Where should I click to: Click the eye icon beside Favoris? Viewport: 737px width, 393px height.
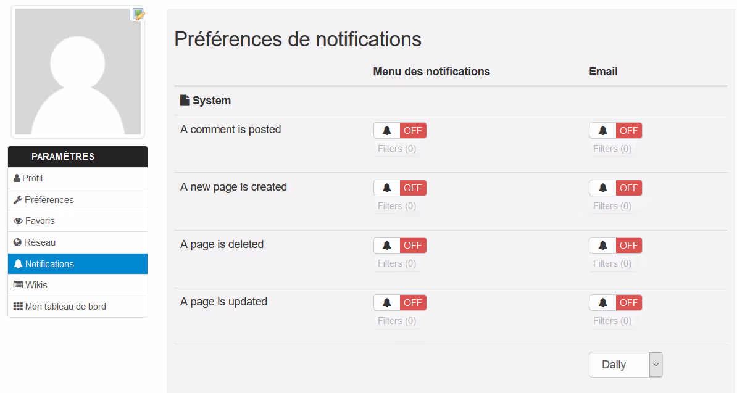point(19,221)
